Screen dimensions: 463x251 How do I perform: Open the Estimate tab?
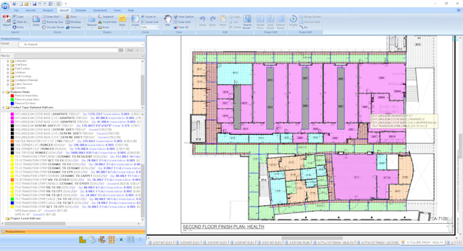pos(80,10)
